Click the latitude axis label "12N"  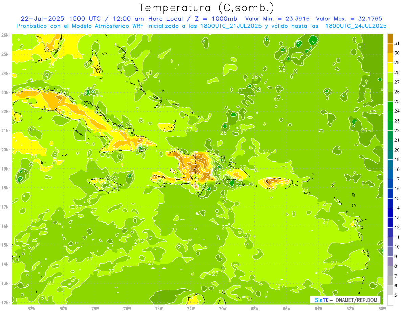tap(5, 302)
